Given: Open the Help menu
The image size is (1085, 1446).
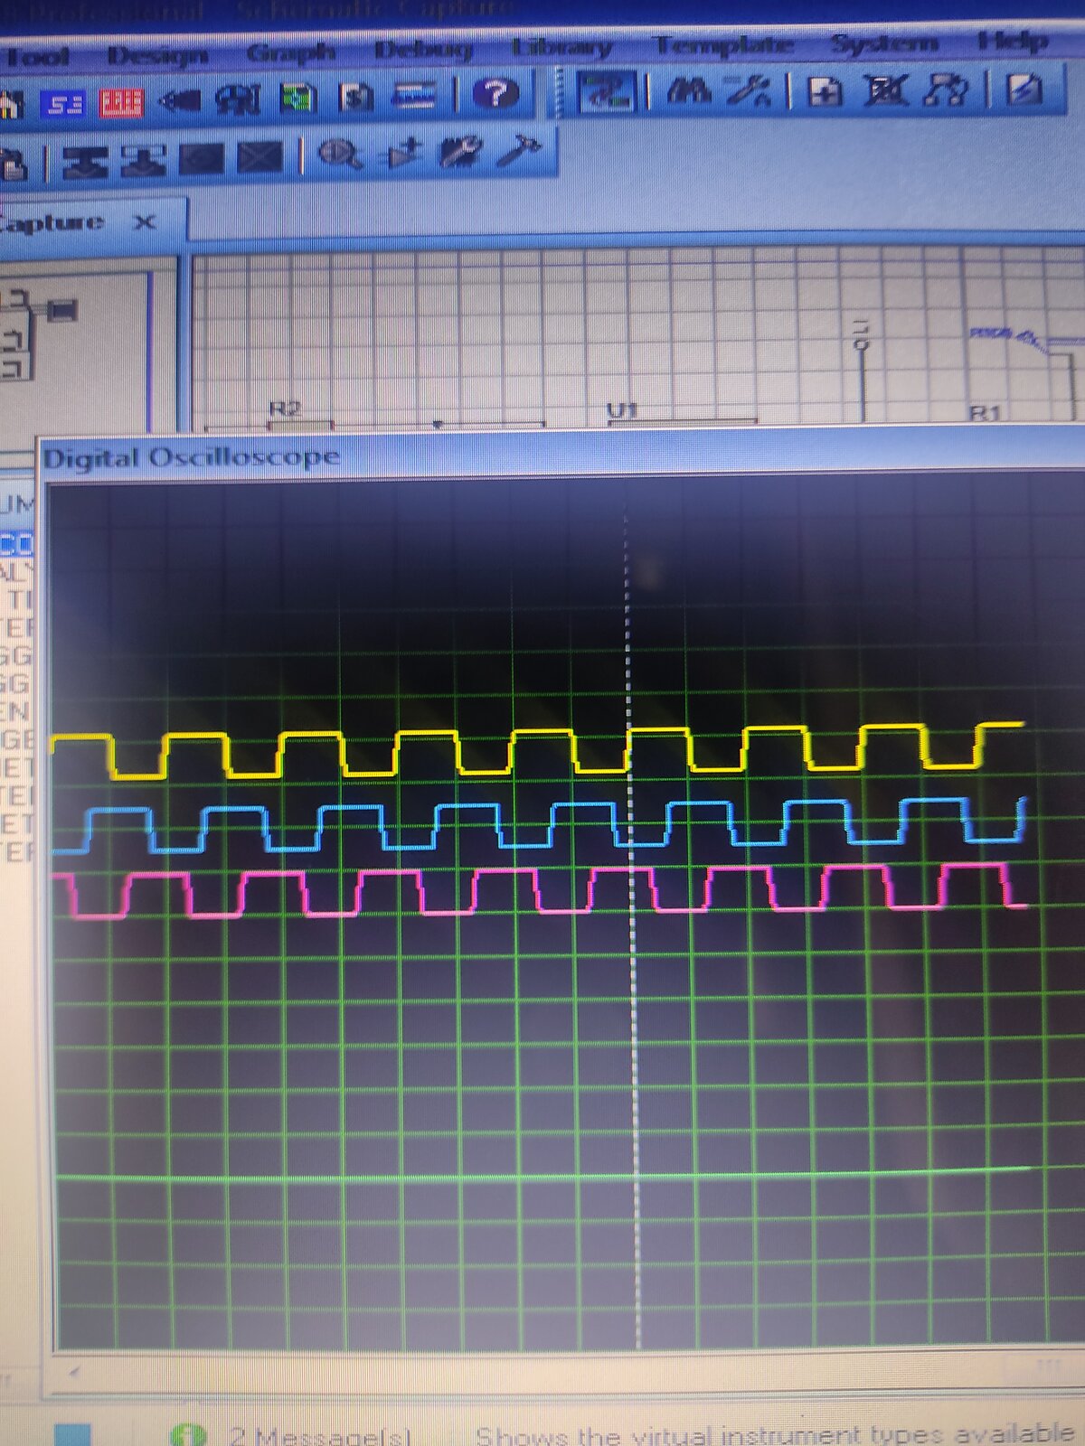Looking at the screenshot, I should [1014, 42].
